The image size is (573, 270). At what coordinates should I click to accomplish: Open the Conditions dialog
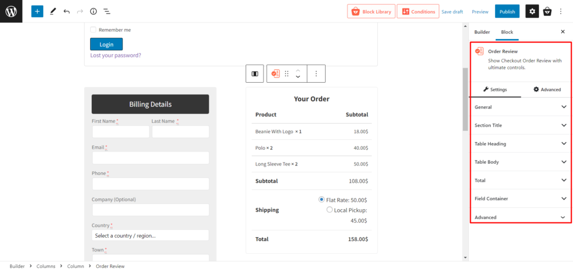pos(418,11)
